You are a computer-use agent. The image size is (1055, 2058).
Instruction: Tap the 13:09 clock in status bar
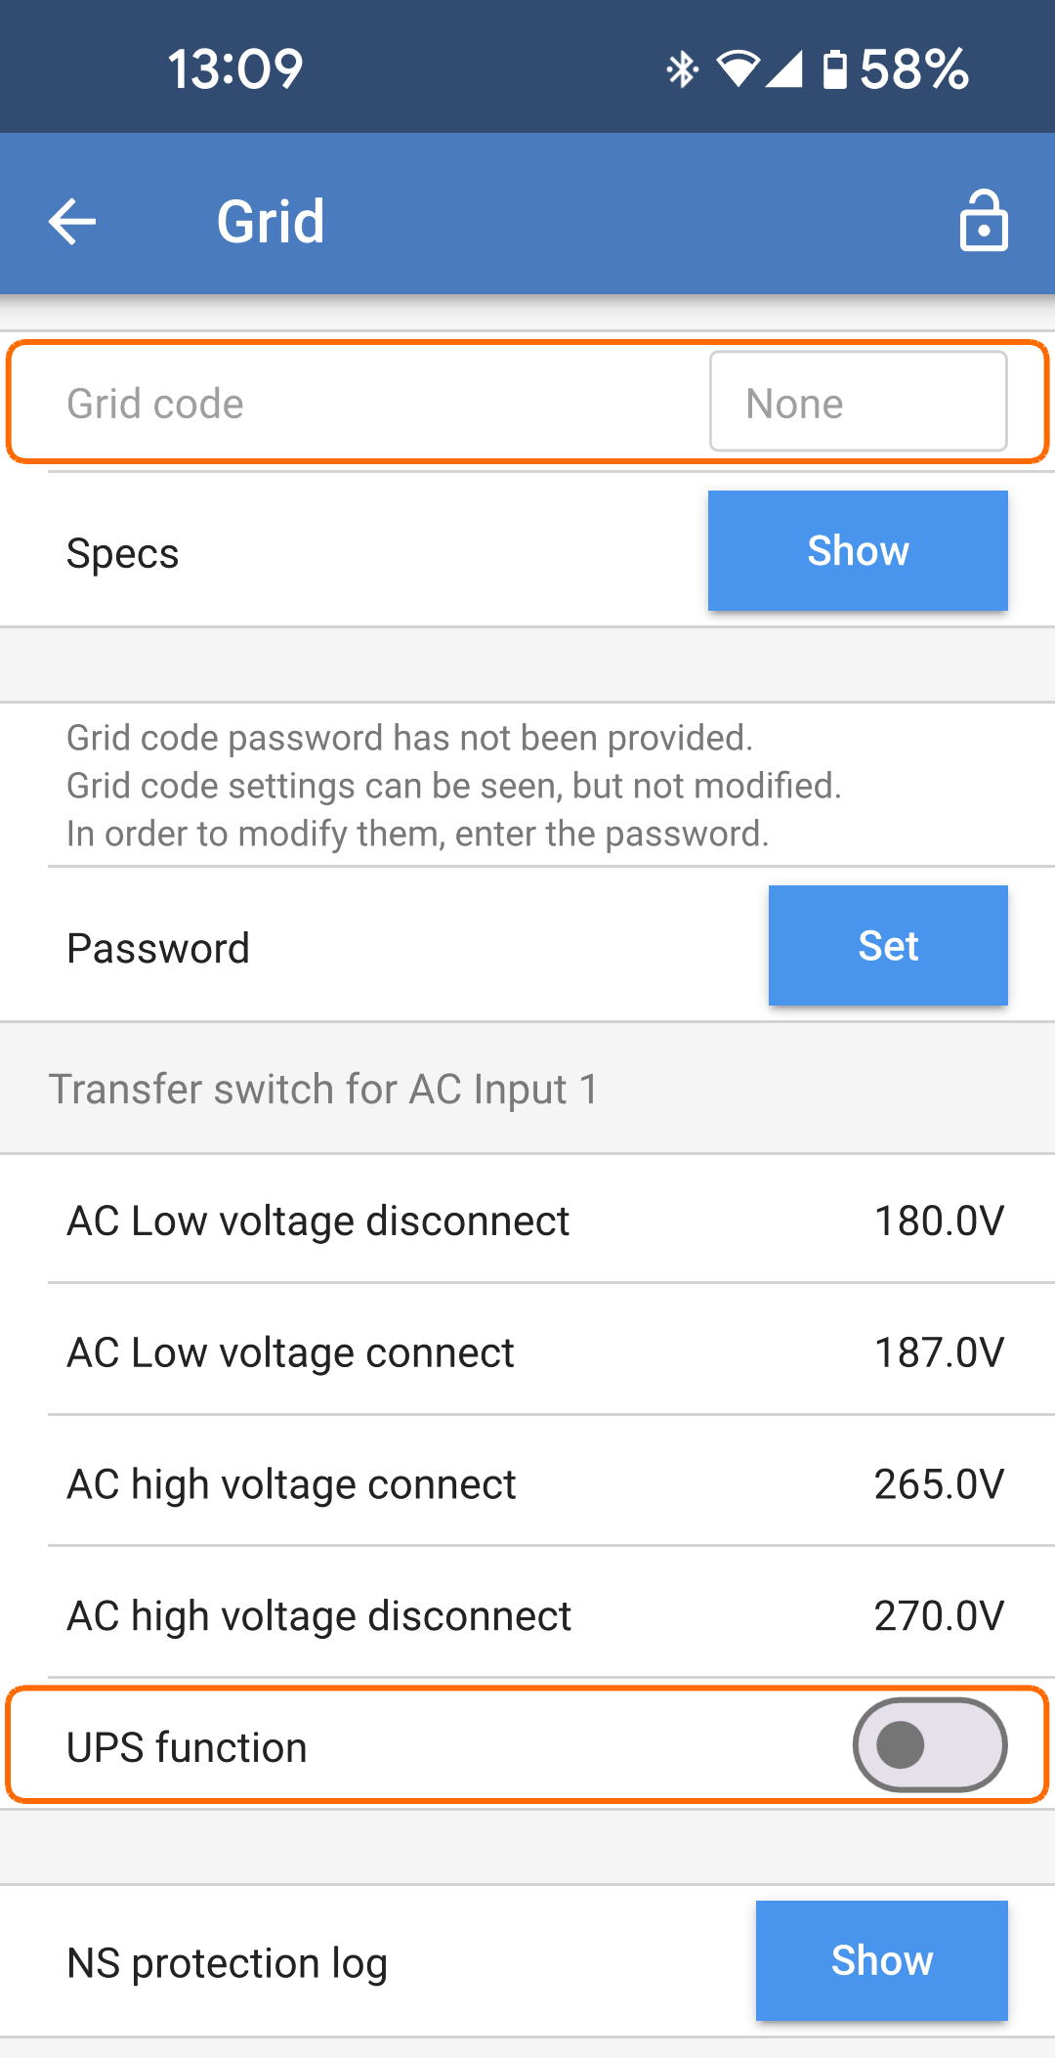[x=235, y=69]
